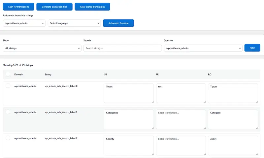Edit the FR translation containing test
The height and width of the screenshot is (158, 264).
pyautogui.click(x=181, y=93)
